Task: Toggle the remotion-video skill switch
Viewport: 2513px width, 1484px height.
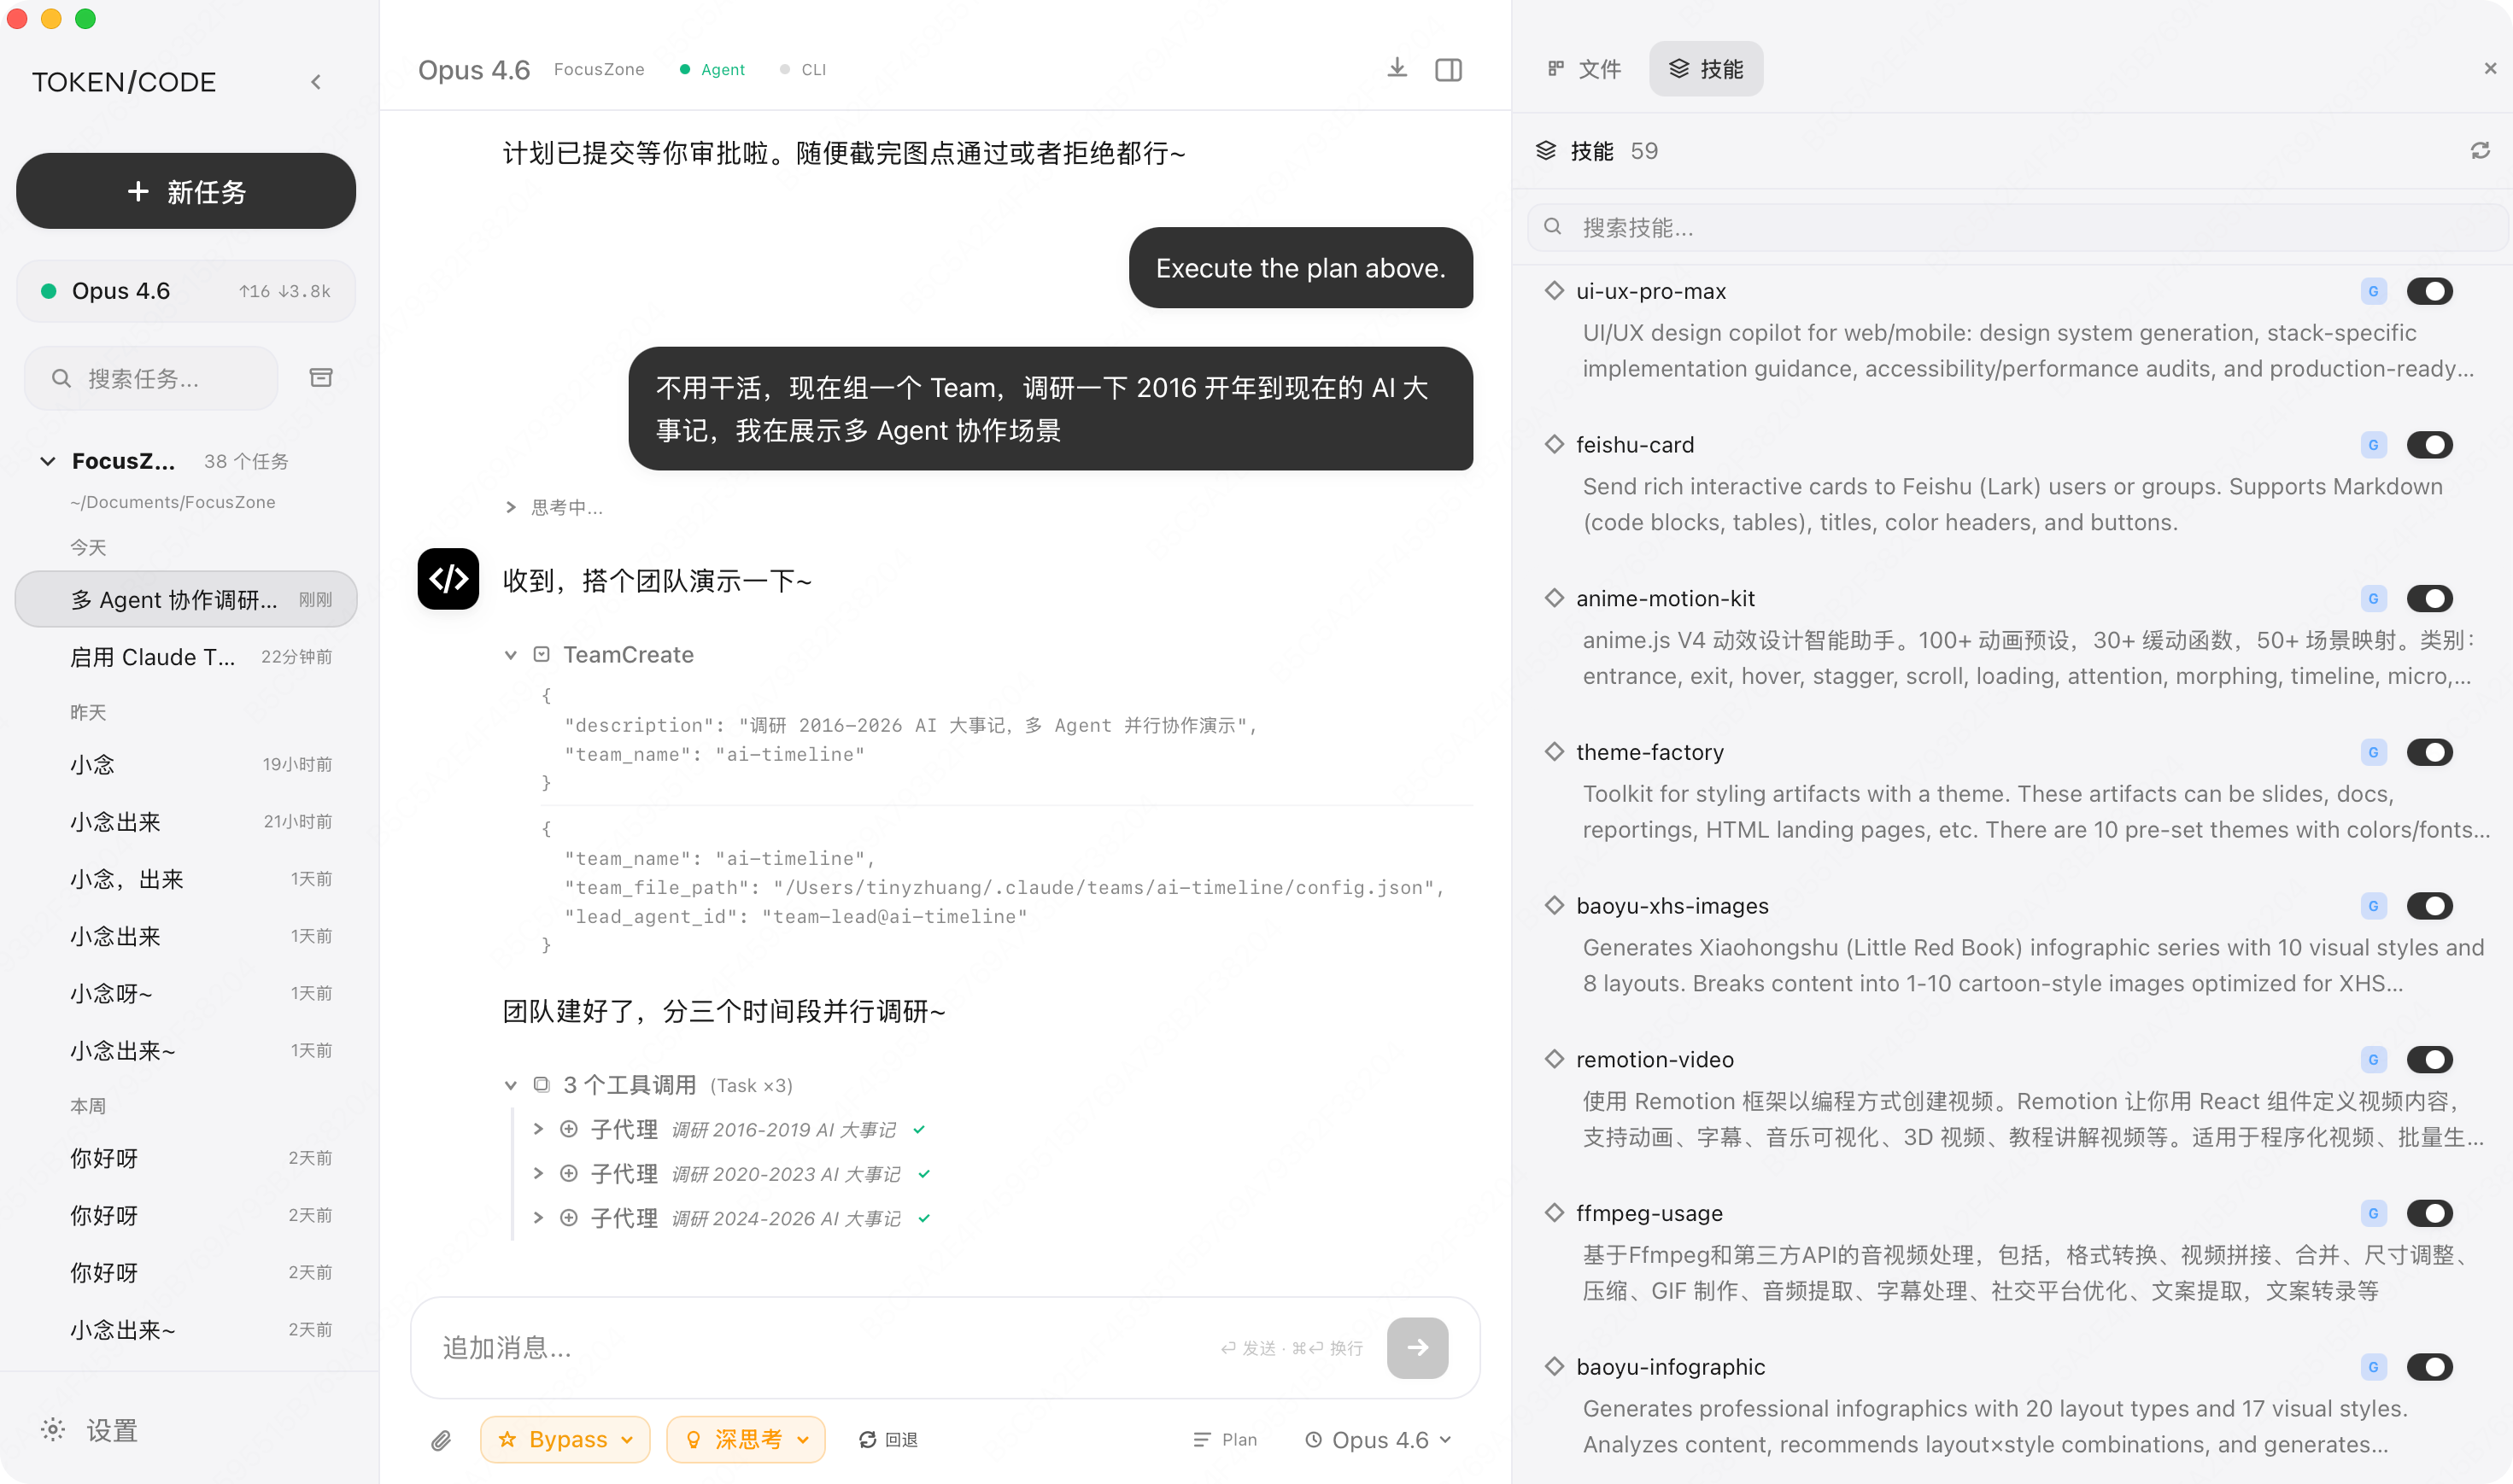Action: tap(2429, 1059)
